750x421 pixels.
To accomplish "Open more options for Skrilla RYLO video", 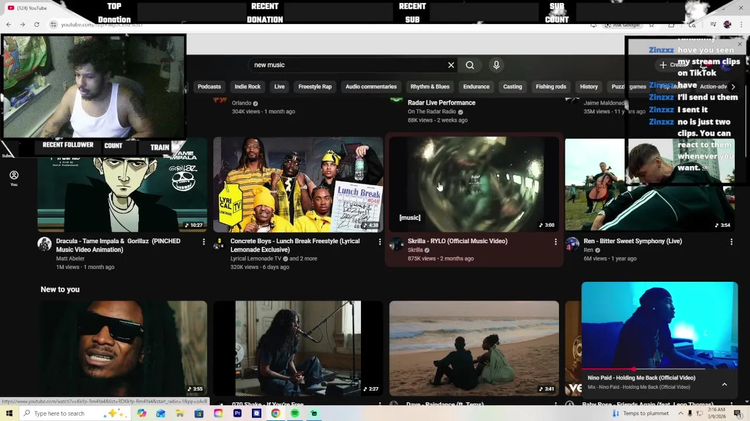I will [x=555, y=241].
